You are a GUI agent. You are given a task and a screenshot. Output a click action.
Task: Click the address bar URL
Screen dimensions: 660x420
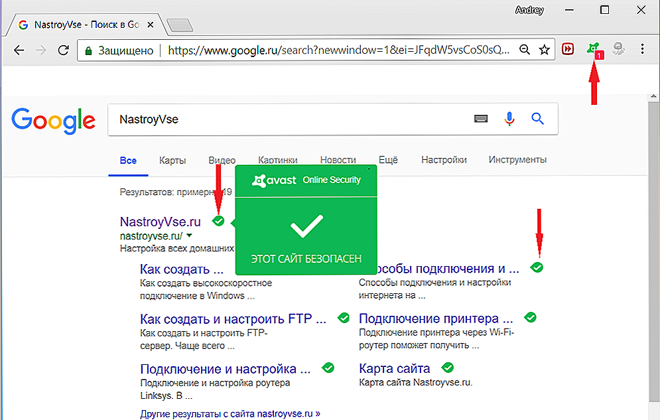339,50
